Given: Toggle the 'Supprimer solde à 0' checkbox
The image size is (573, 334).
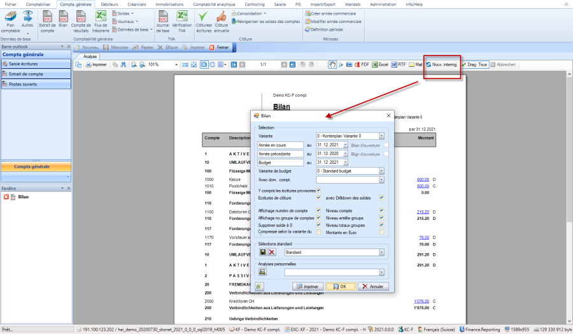Looking at the screenshot, I should pyautogui.click(x=318, y=225).
